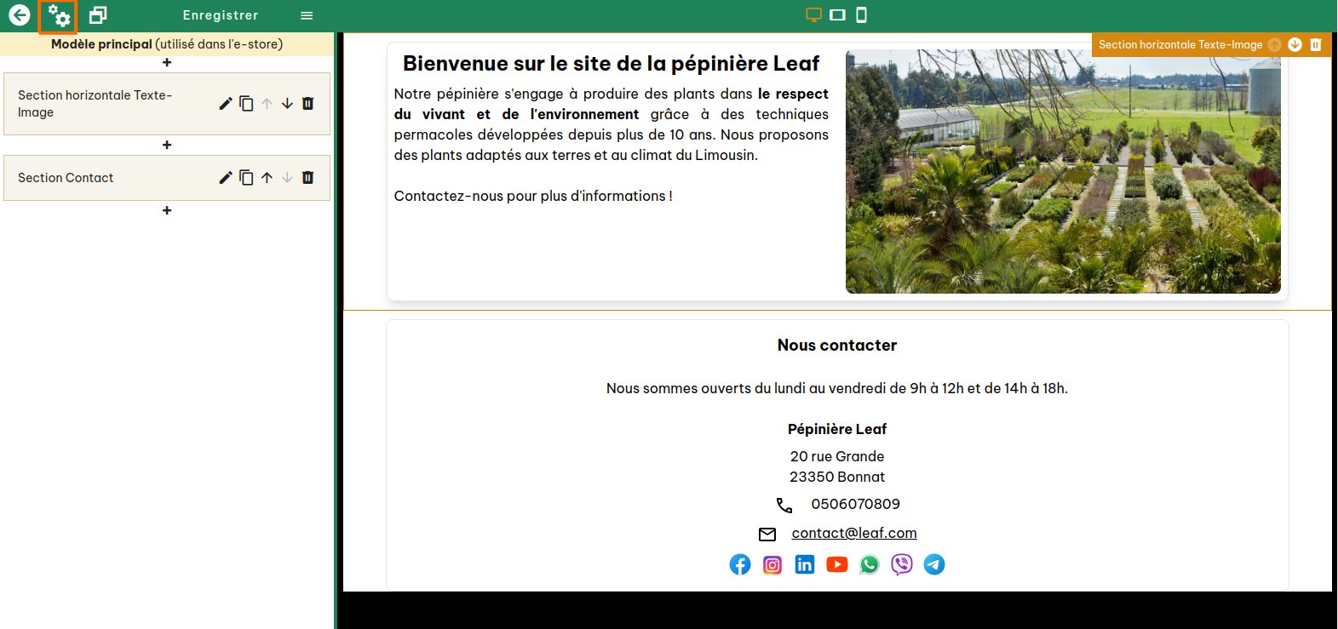Screen dimensions: 1338x629
Task: Add section between Texte-Image and Contact
Action: coord(167,145)
